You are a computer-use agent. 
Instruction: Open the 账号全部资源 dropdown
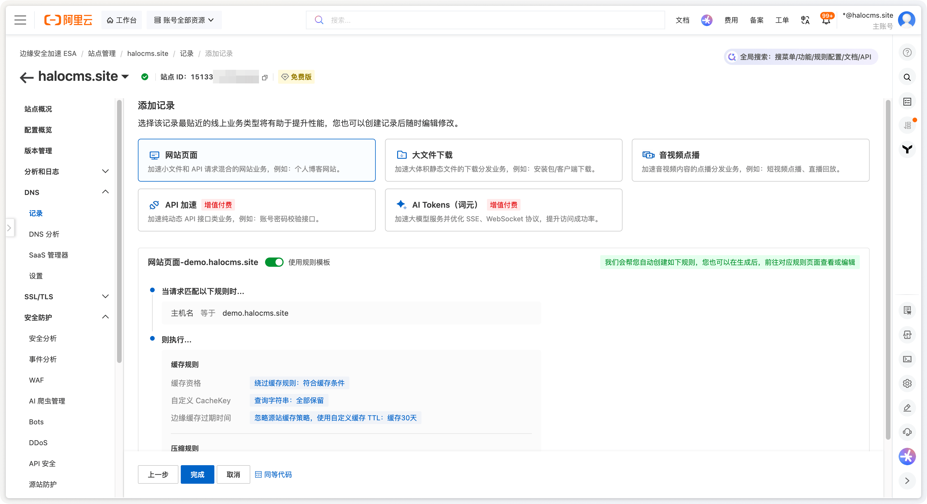(x=184, y=20)
